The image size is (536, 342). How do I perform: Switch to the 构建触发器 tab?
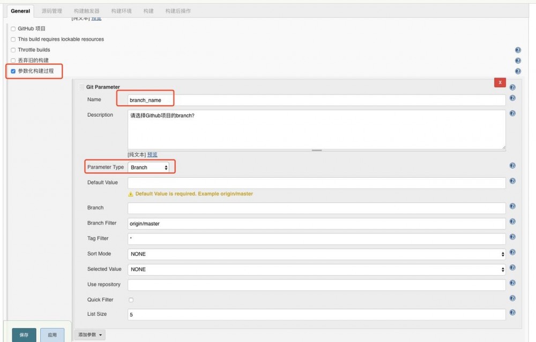click(x=86, y=11)
